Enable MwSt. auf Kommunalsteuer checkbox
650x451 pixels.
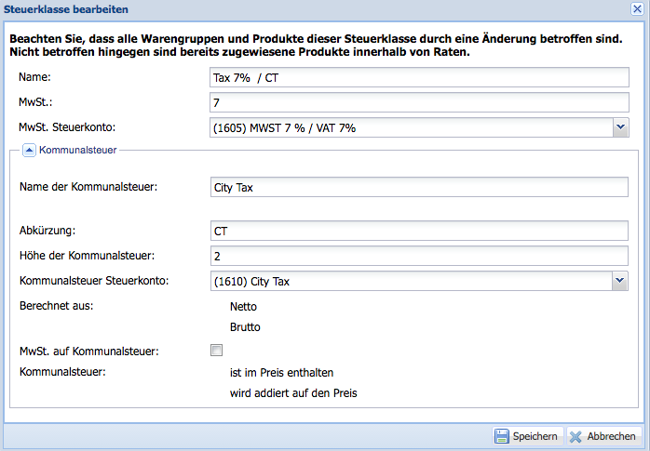(x=217, y=351)
